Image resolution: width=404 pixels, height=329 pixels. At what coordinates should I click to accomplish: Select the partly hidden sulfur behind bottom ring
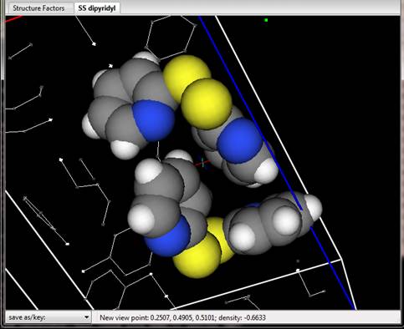(x=219, y=238)
